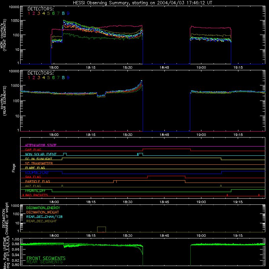The height and width of the screenshot is (269, 269).
Task: Click olive detector 5 in front segments legend
Action: (x=48, y=13)
